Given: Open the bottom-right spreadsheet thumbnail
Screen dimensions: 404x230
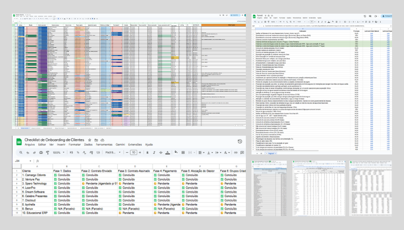Looking at the screenshot, I should [372, 187].
